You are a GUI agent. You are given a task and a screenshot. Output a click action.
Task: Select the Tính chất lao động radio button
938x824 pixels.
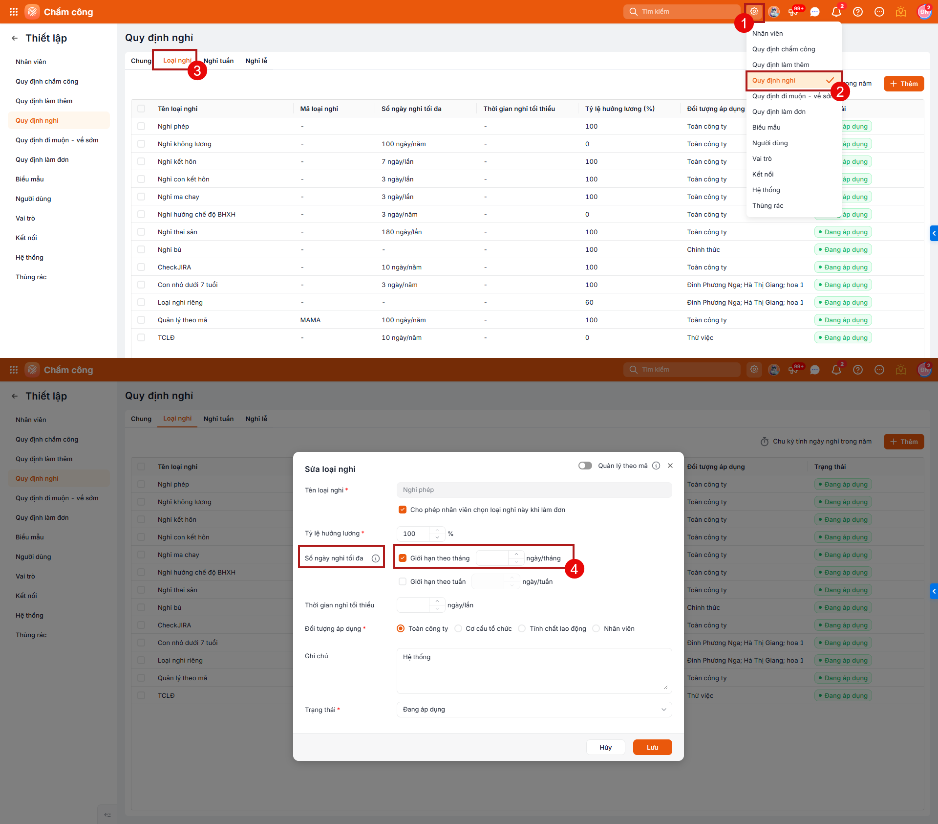(522, 628)
